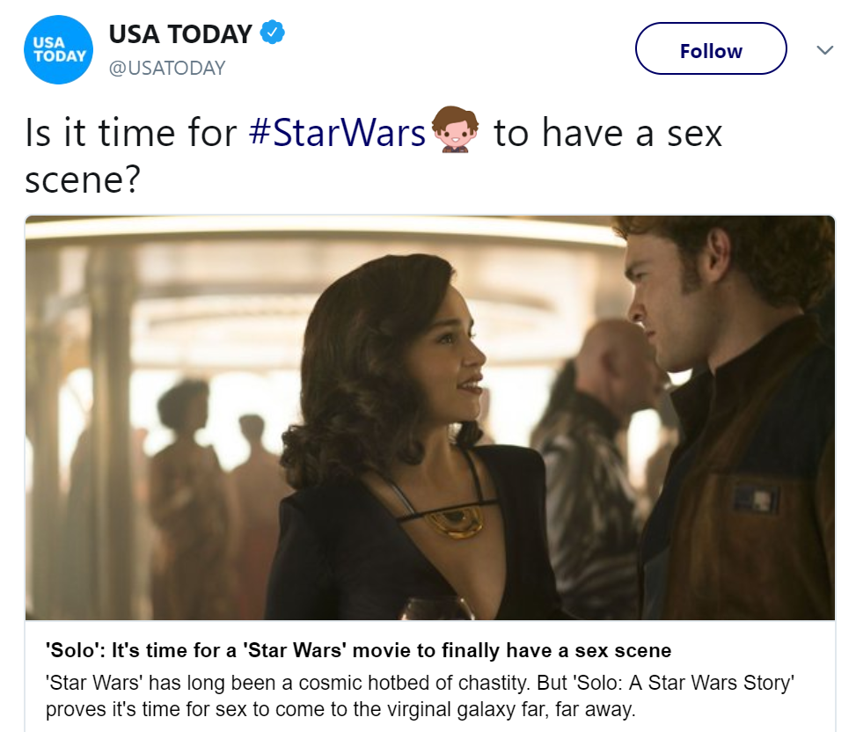The width and height of the screenshot is (856, 732).
Task: Click "to have a sex" tweet text
Action: point(608,133)
